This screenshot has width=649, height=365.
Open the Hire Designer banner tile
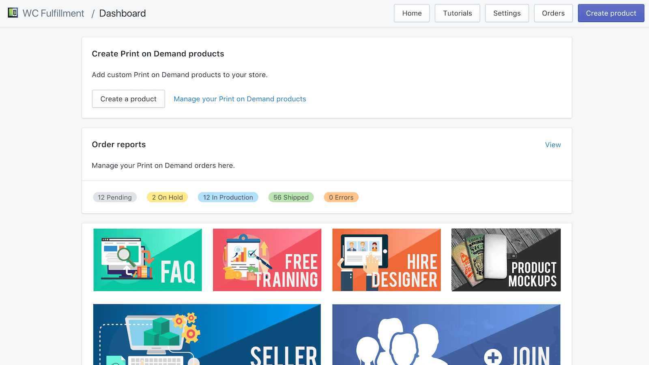pyautogui.click(x=386, y=260)
